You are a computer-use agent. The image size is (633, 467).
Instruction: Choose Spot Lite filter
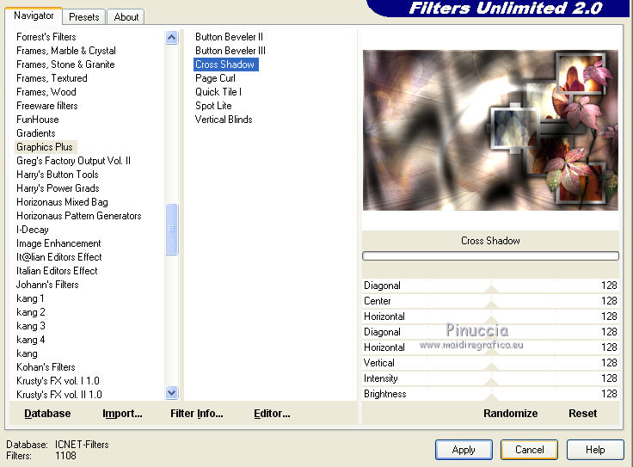point(213,105)
